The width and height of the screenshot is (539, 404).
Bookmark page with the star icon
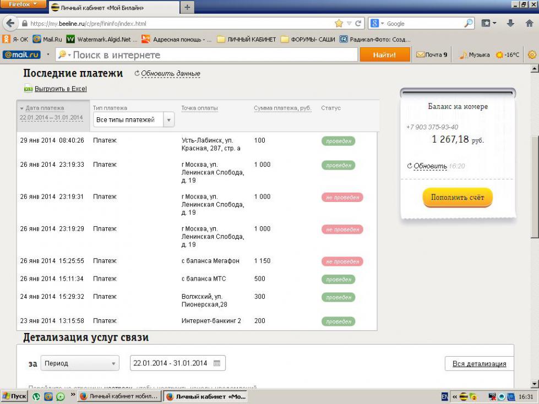(x=339, y=24)
